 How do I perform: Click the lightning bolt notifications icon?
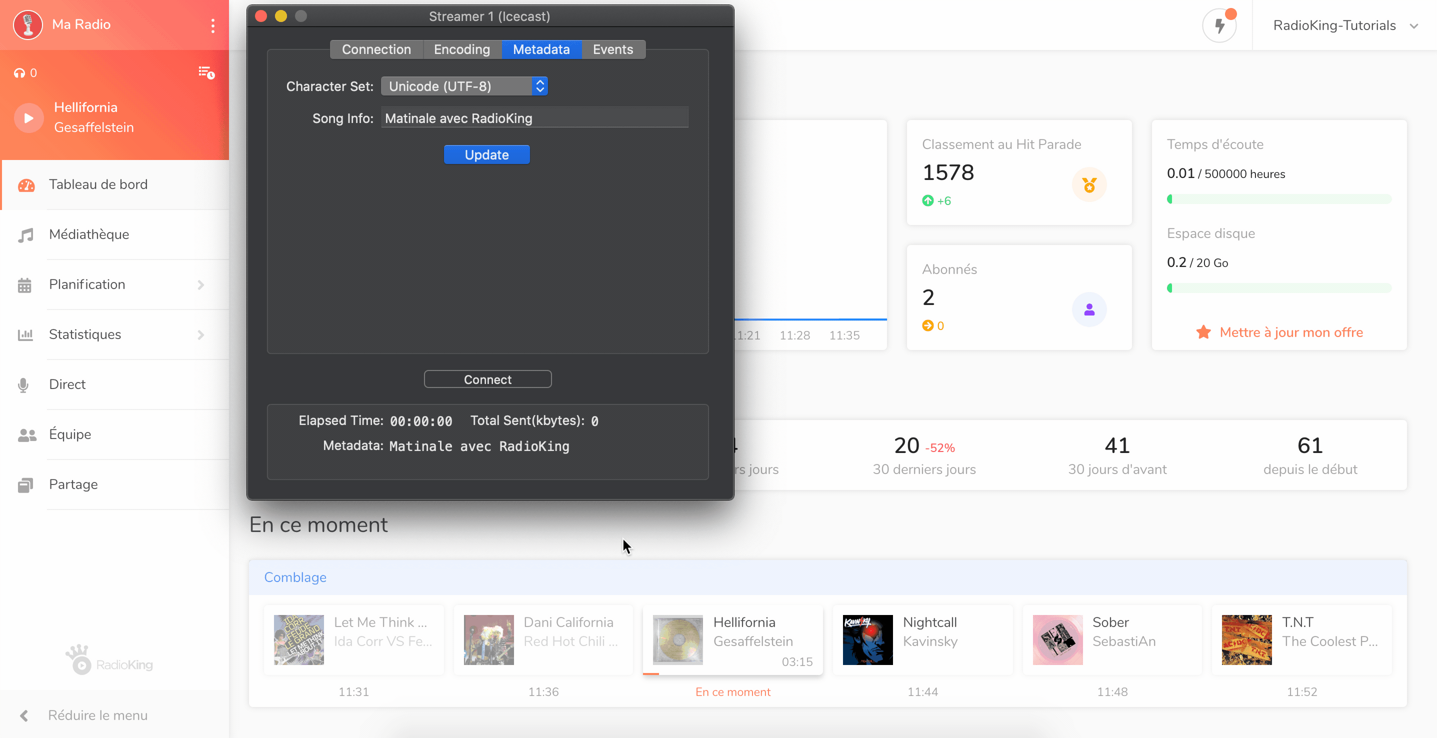point(1219,25)
